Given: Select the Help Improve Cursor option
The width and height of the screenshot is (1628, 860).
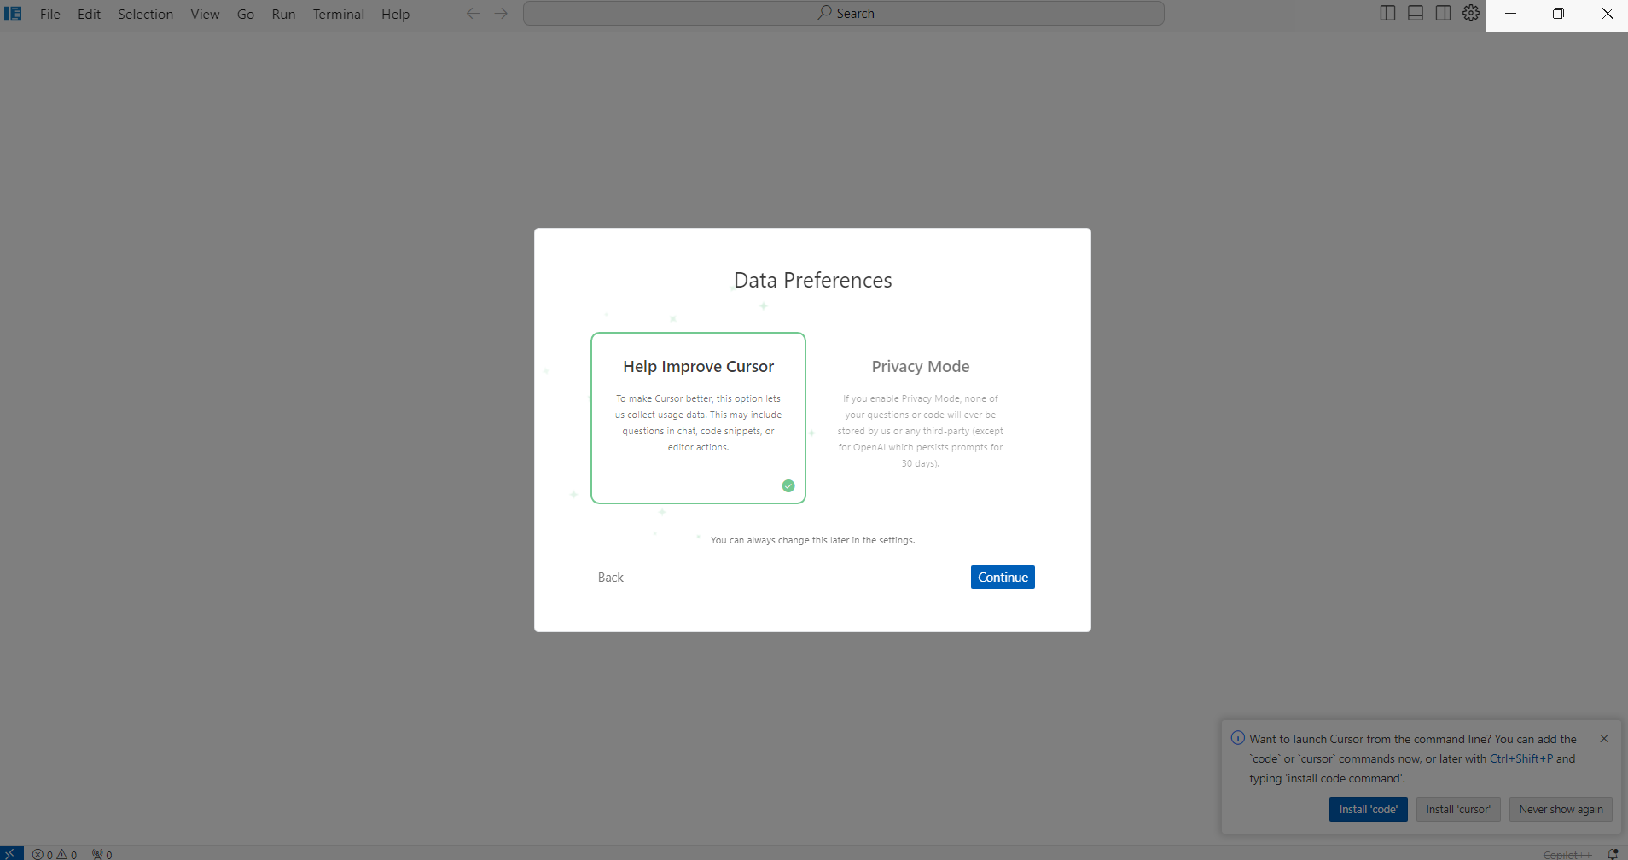Looking at the screenshot, I should pyautogui.click(x=698, y=418).
